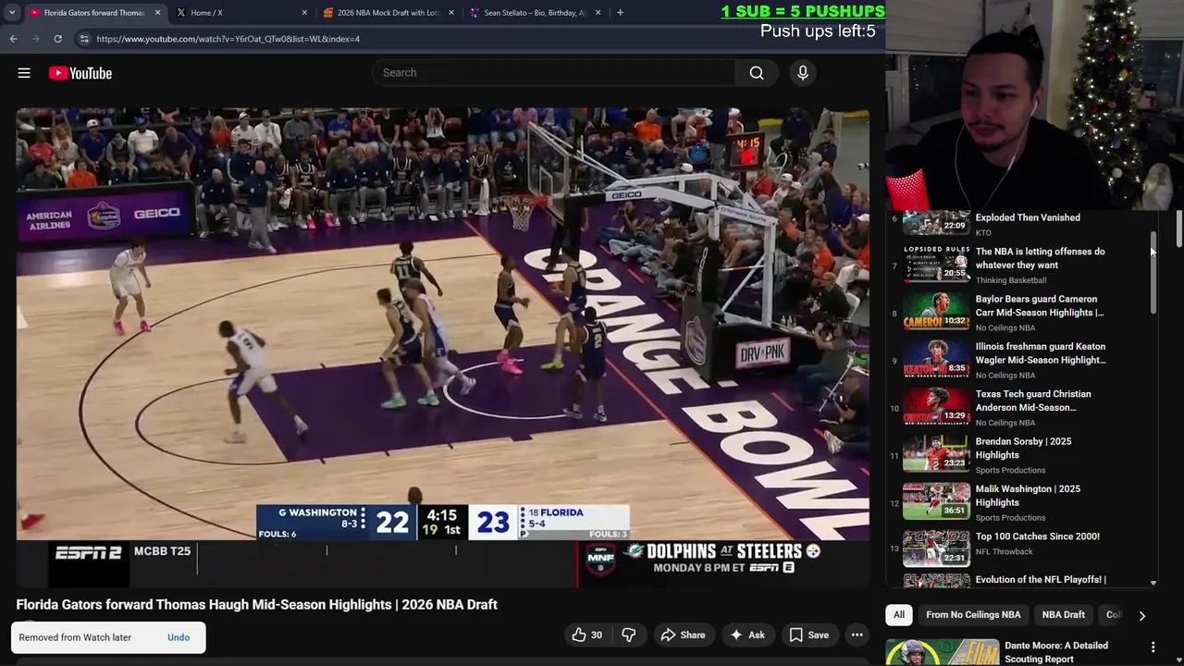Open the Ask AI button
This screenshot has height=666, width=1184.
tap(747, 635)
